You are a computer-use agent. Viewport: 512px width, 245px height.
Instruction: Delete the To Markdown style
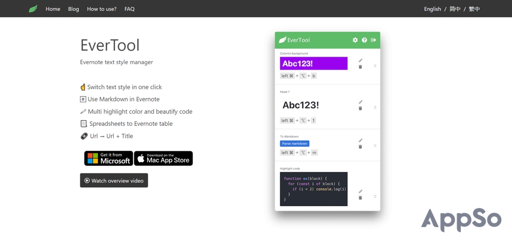(360, 147)
